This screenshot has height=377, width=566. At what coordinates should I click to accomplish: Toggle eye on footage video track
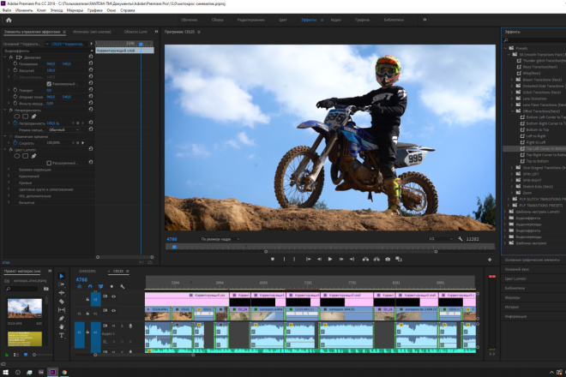114,310
